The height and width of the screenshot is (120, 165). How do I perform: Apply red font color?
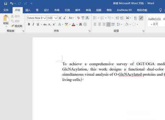click(x=74, y=24)
